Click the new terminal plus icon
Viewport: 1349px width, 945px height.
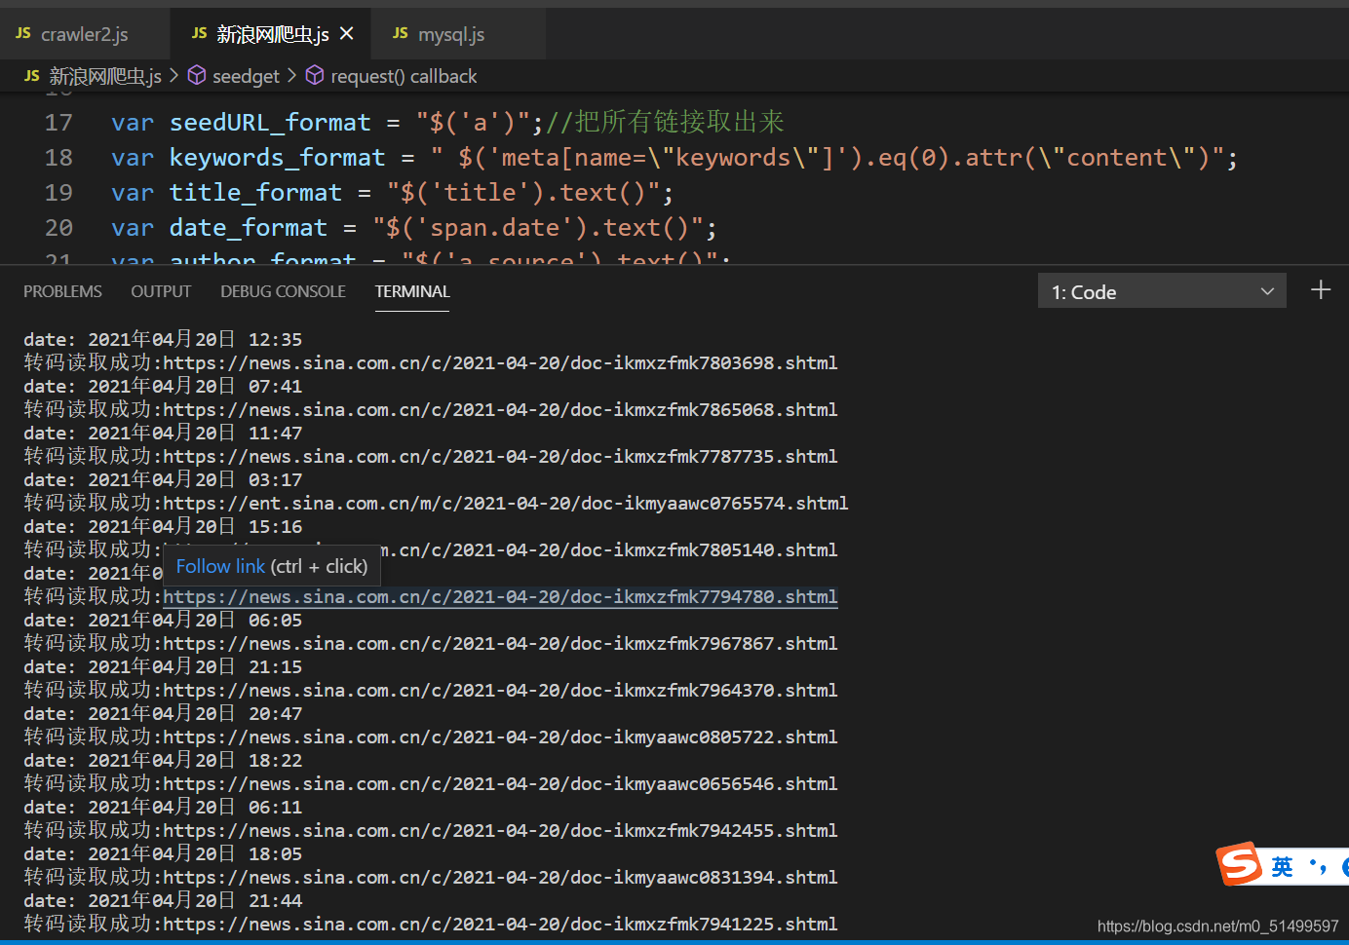[x=1321, y=290]
